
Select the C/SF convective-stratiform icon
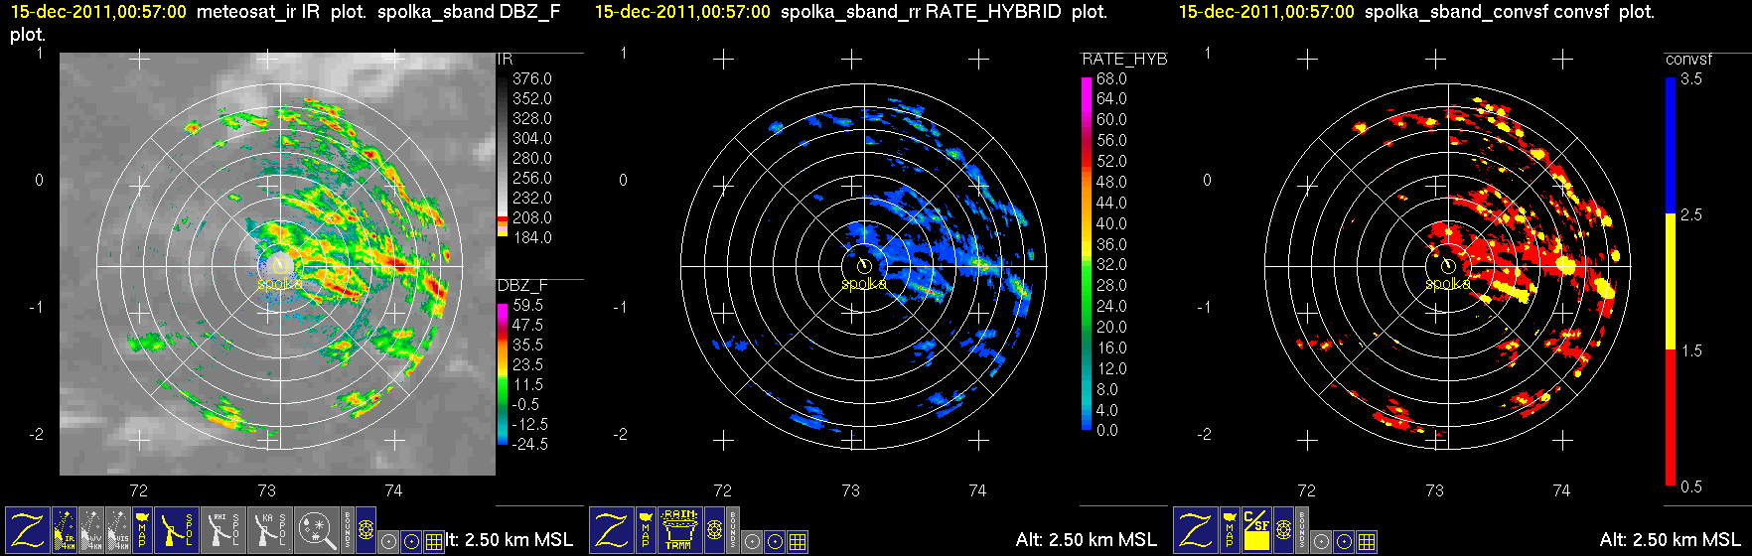(x=1256, y=530)
